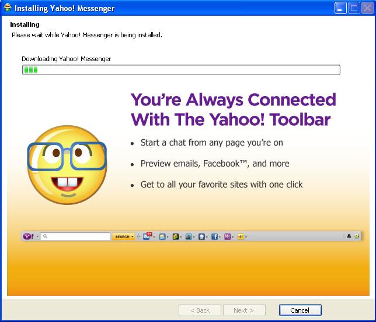Click the weather icon in the toolbar

[x=162, y=236]
